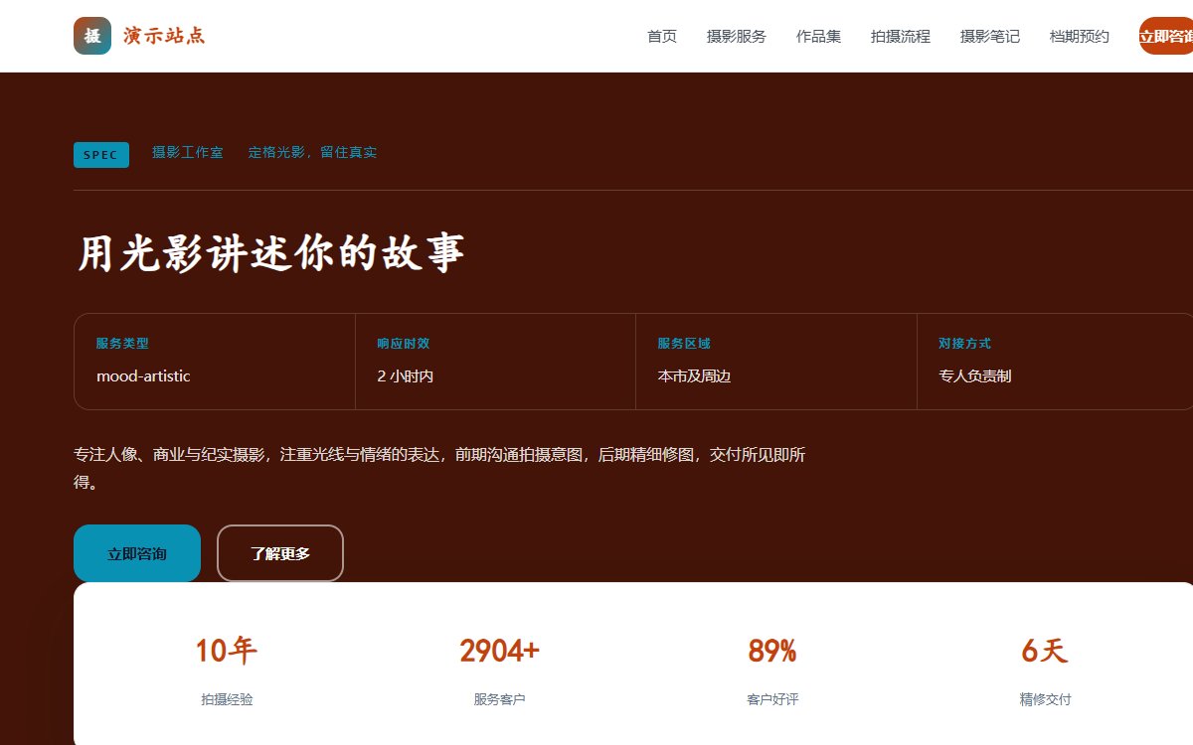
Task: Click the 本市及周边 value
Action: [694, 376]
